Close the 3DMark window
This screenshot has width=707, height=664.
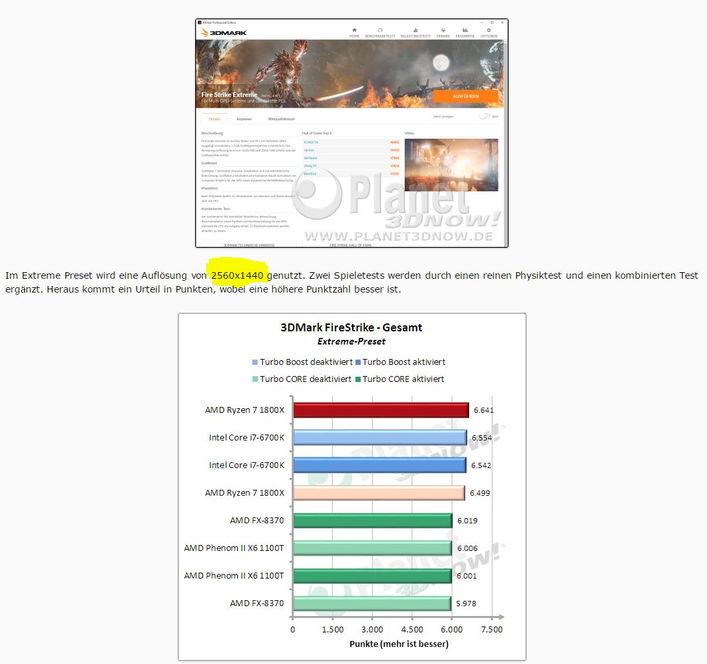[502, 22]
